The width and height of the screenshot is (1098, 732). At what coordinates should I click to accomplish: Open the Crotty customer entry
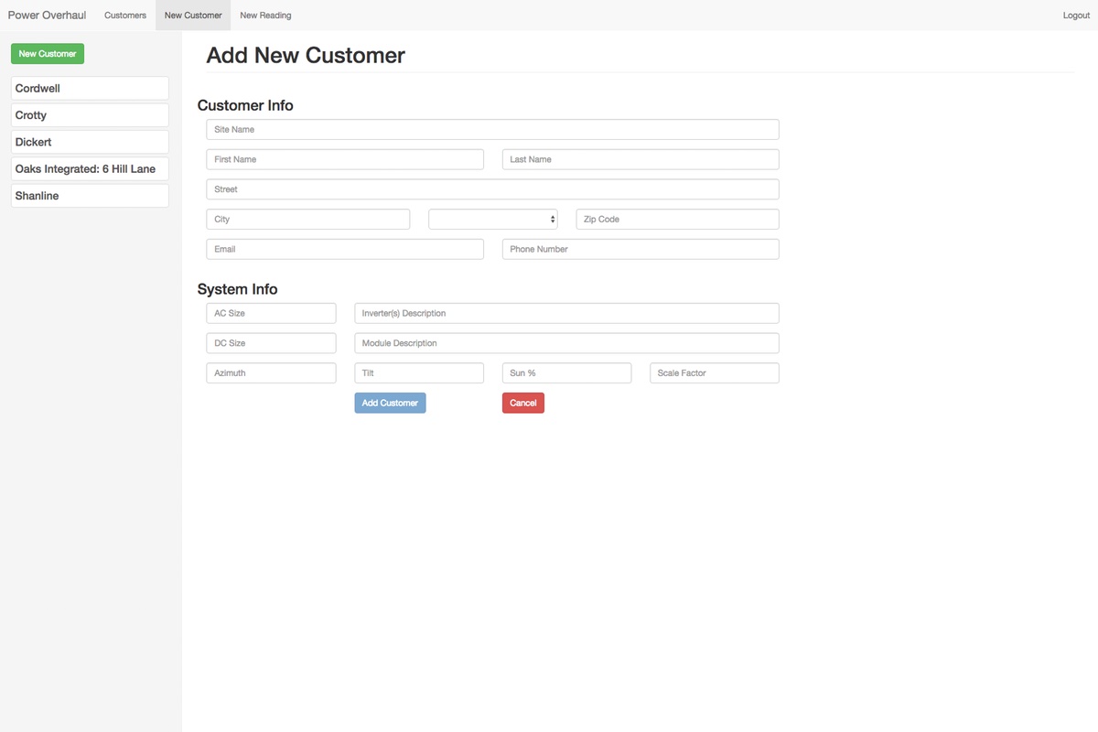click(90, 115)
